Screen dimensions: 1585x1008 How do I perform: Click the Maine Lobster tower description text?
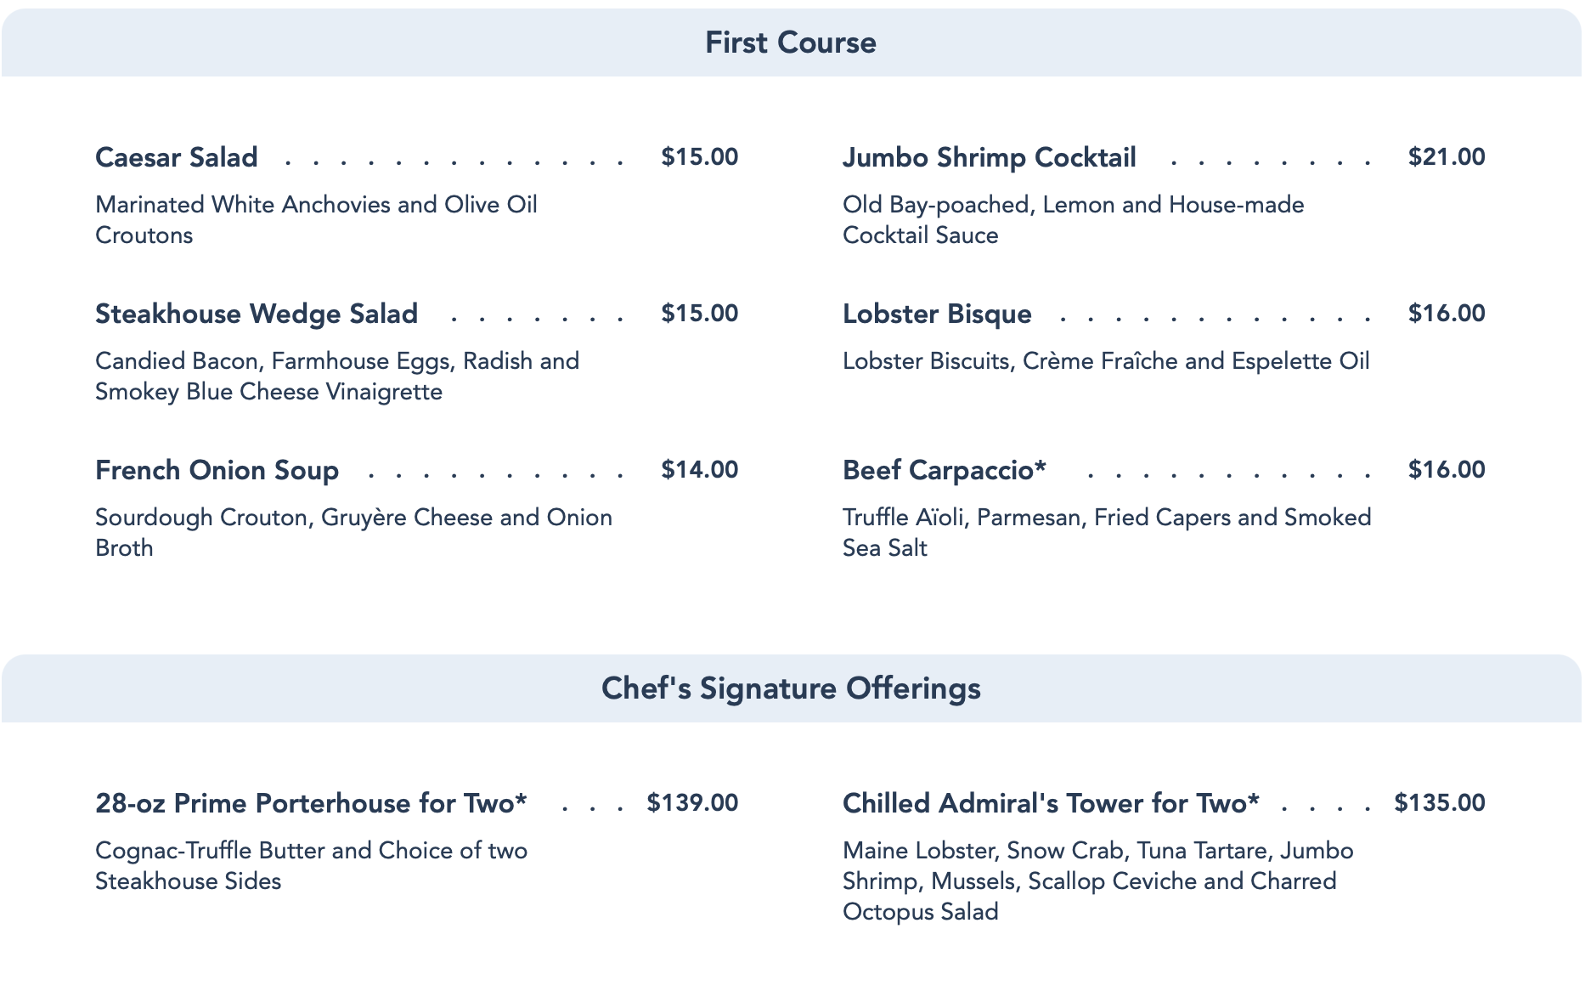tap(1098, 881)
